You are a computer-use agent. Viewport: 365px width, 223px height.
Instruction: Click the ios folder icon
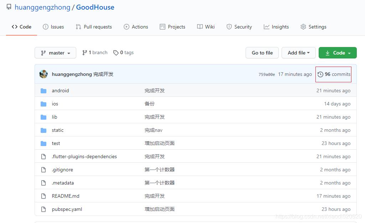coord(43,104)
